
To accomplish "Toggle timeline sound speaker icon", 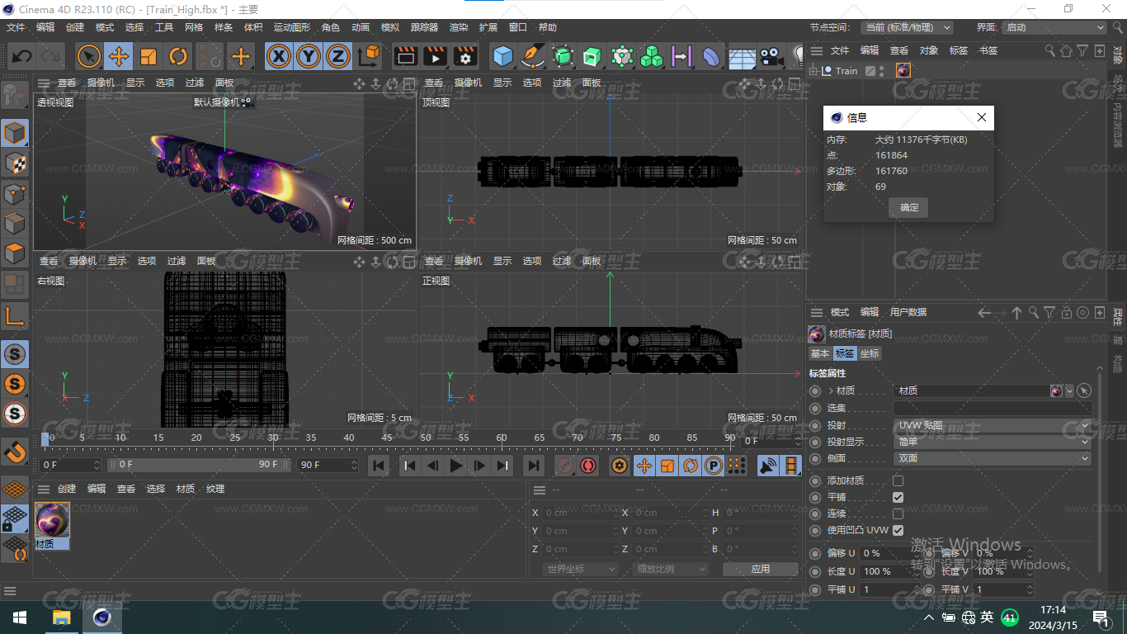I will pos(768,466).
